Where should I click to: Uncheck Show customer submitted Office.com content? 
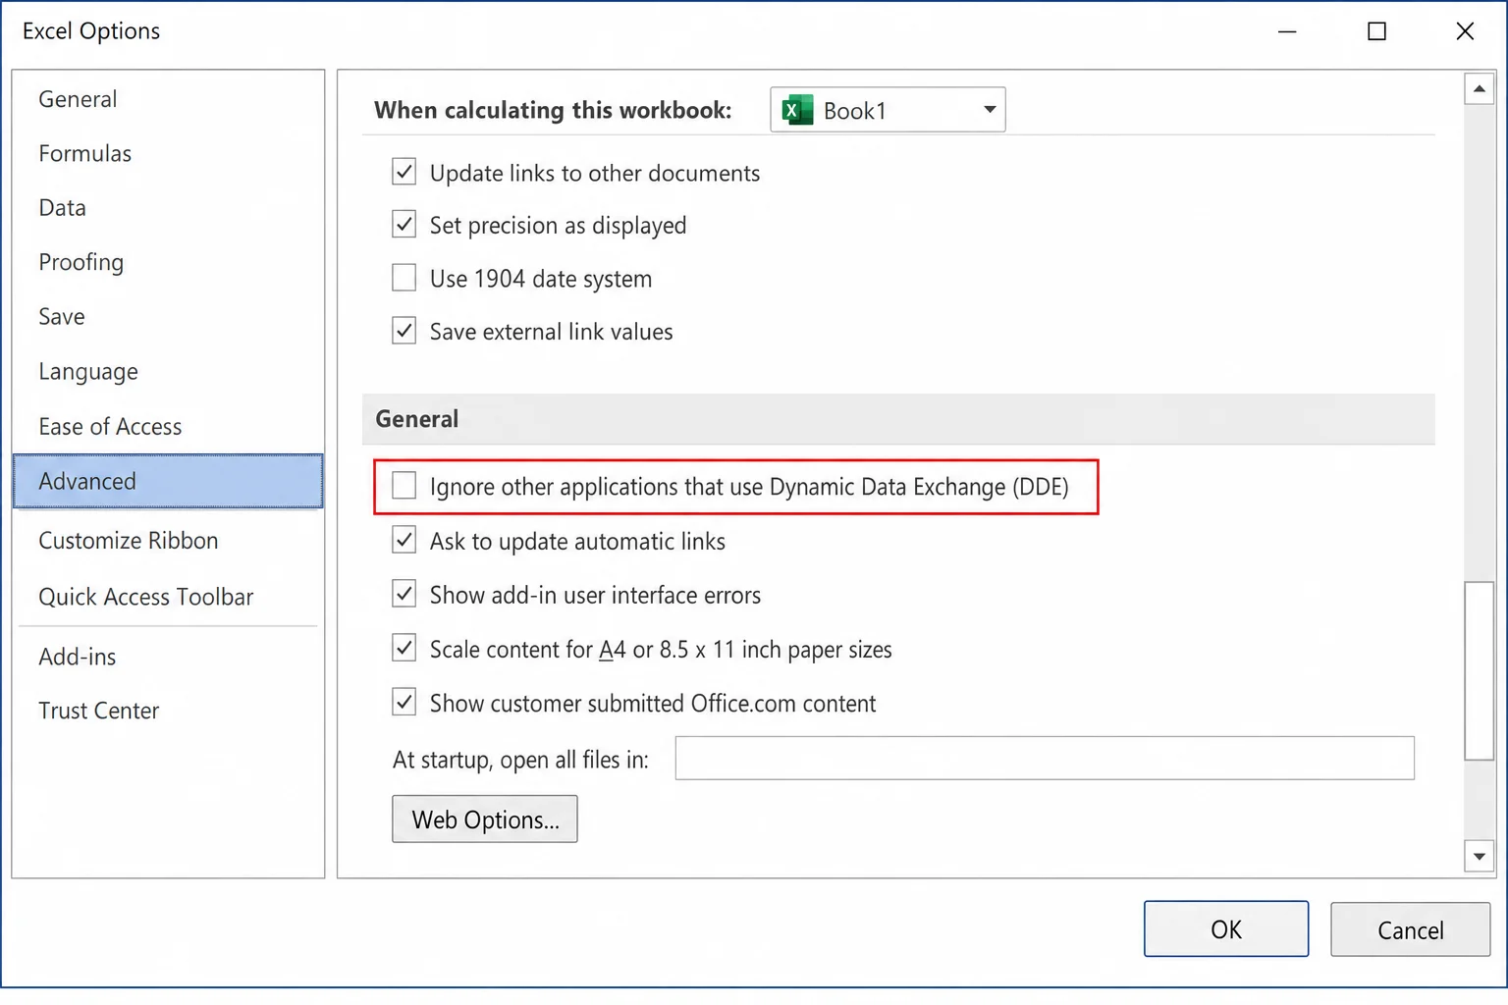point(404,702)
